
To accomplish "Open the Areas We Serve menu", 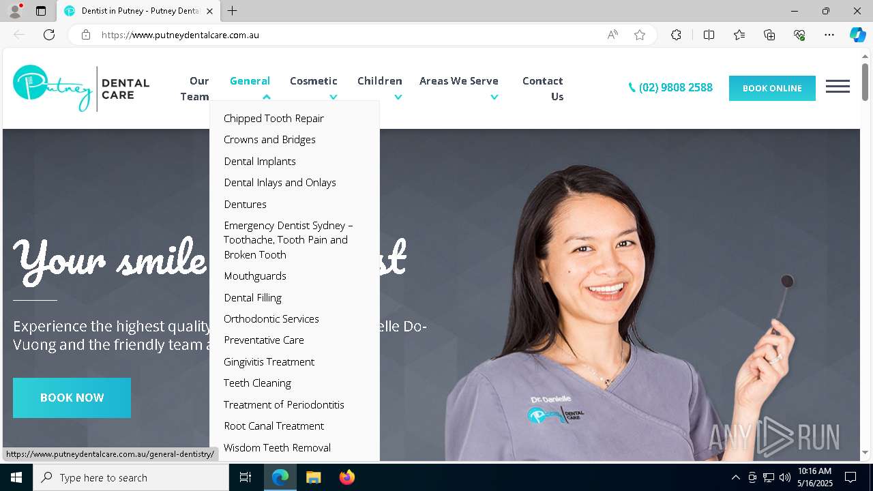I will (x=458, y=80).
